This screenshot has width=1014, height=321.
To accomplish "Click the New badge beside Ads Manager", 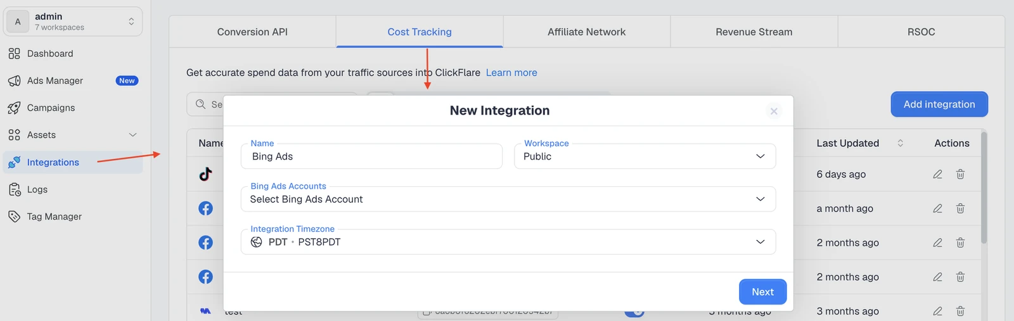I will click(127, 81).
